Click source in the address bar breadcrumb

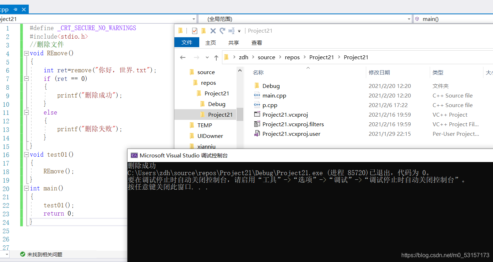(267, 57)
